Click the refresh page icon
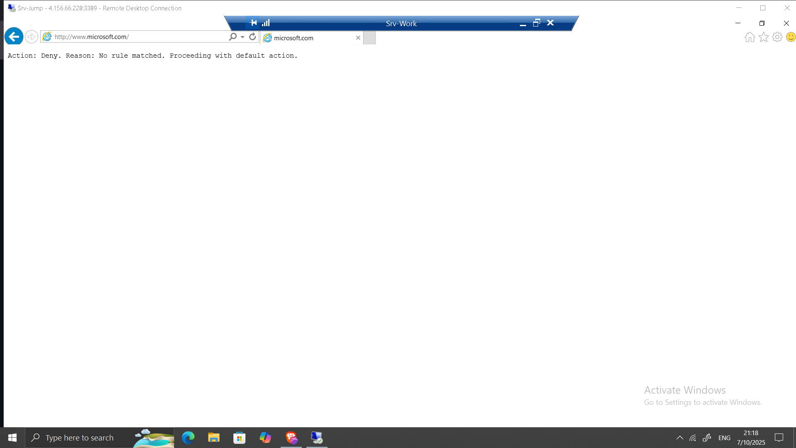The image size is (796, 448). tap(252, 37)
